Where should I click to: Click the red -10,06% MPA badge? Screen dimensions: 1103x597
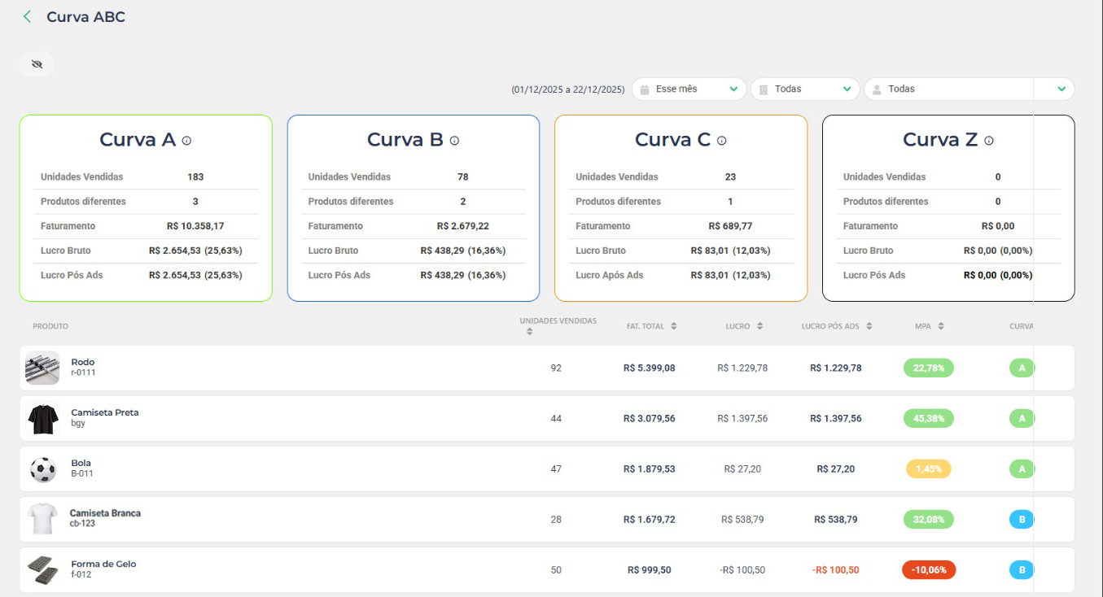point(929,570)
